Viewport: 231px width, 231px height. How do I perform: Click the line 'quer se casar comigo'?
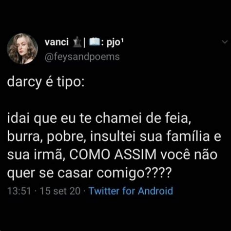(89, 173)
